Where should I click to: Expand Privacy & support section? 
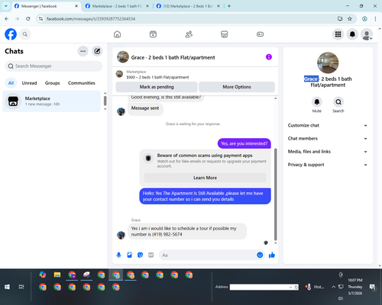coord(328,165)
